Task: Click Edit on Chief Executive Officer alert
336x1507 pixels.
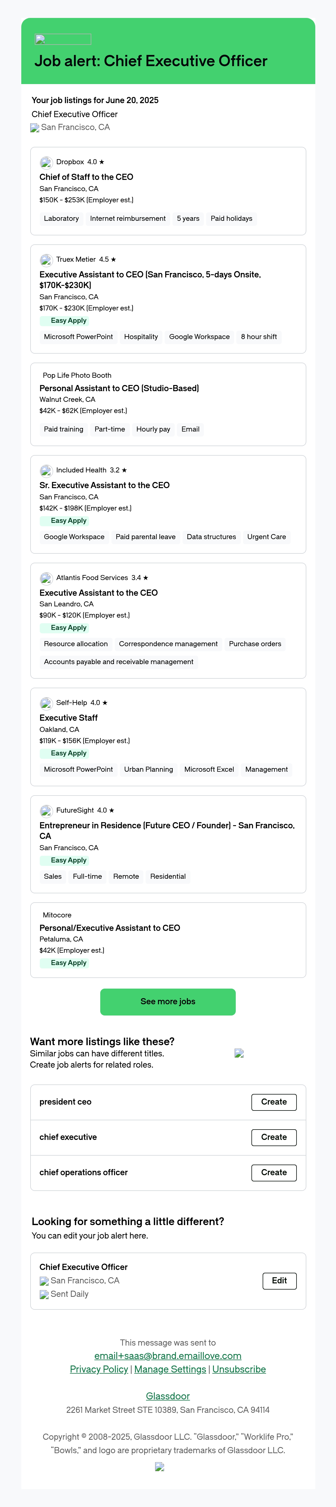Action: (279, 1281)
